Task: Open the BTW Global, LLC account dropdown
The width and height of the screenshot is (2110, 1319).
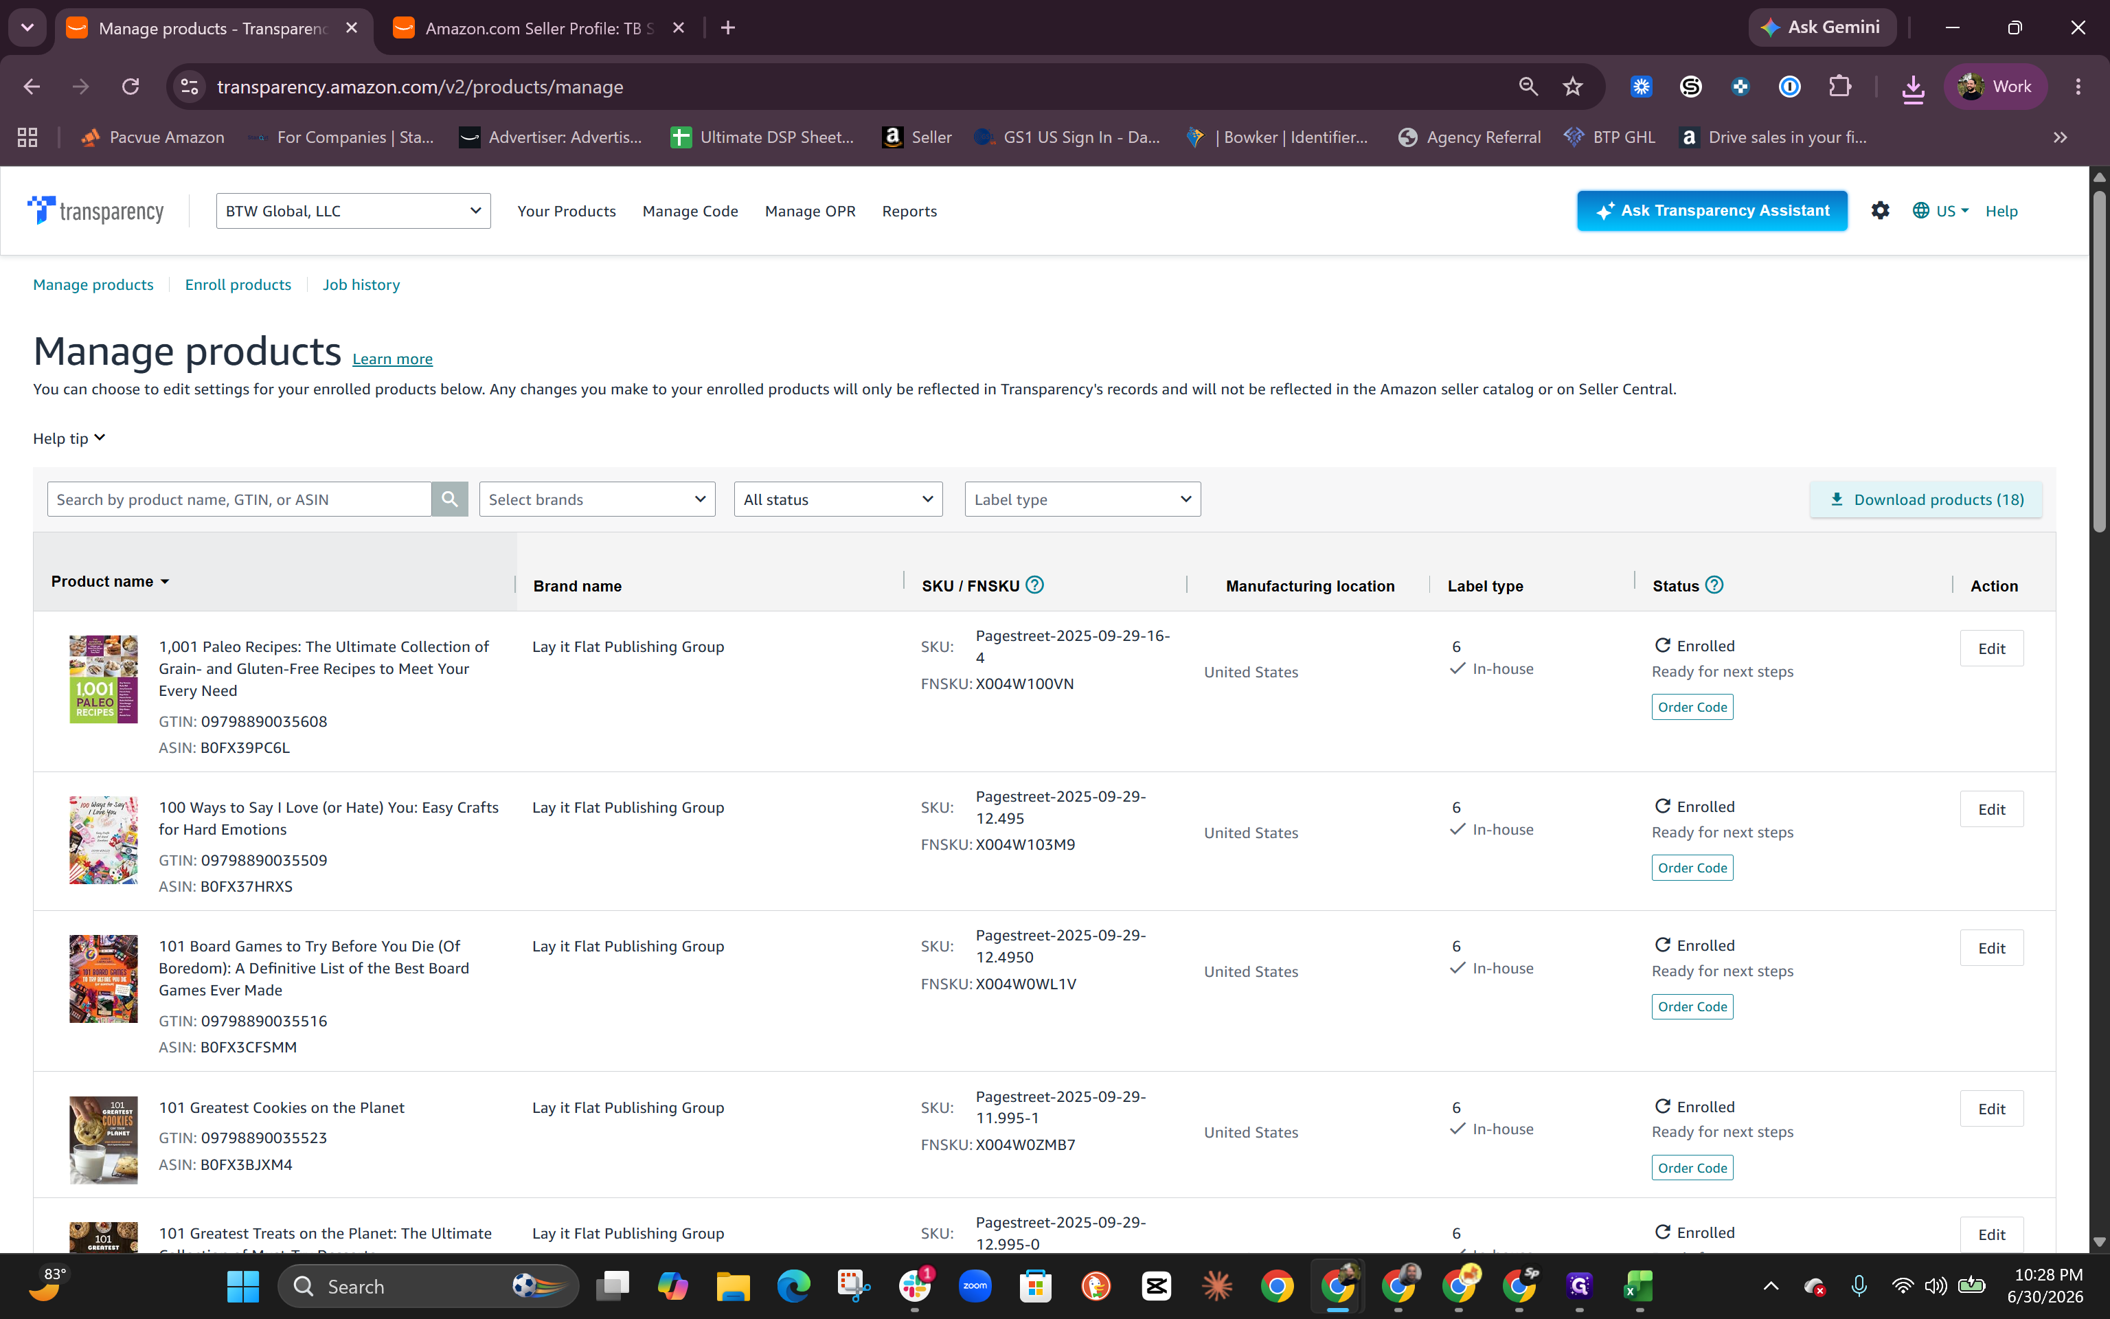Action: [x=353, y=211]
